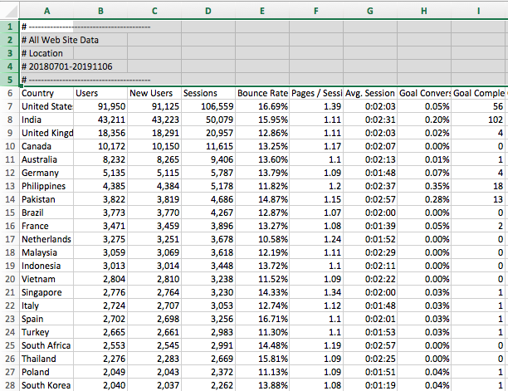Click the select-all corner triangle

point(10,11)
